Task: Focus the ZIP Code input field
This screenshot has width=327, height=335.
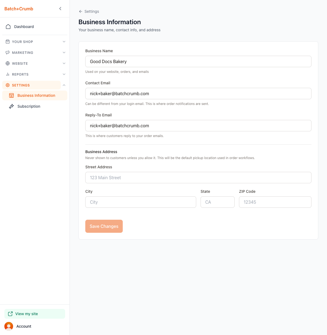Action: click(x=275, y=202)
